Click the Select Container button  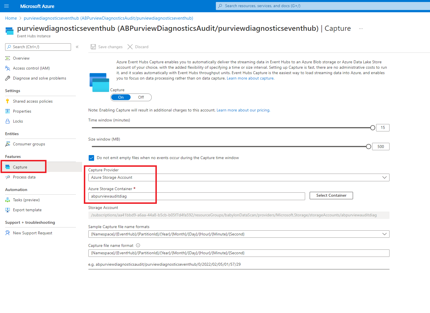tap(331, 195)
